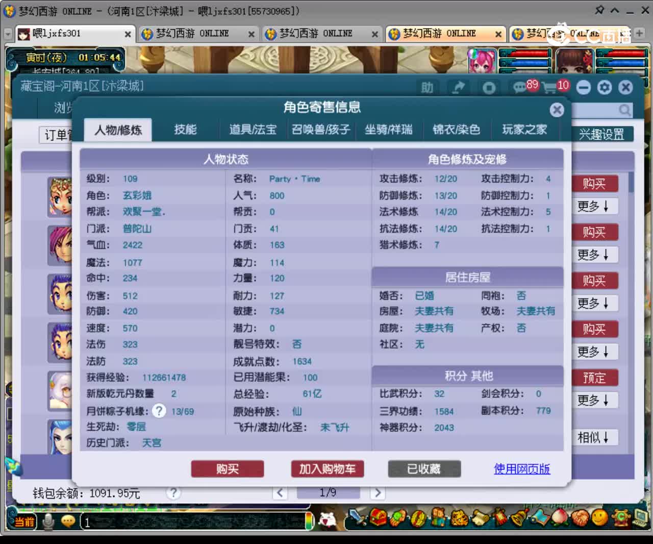This screenshot has width=653, height=544.
Task: Click the share arrow icon in 藏宝阁 header
Action: 459,88
